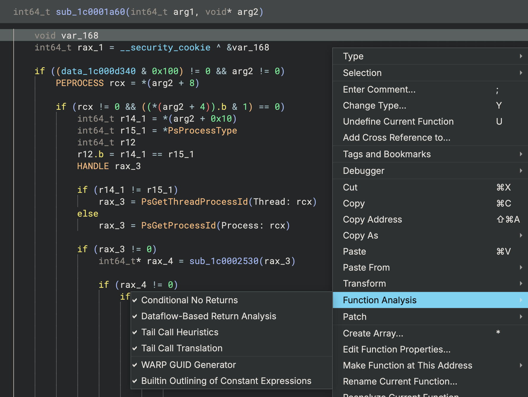Open Tags and Bookmarks submenu
The image size is (528, 397).
point(430,154)
